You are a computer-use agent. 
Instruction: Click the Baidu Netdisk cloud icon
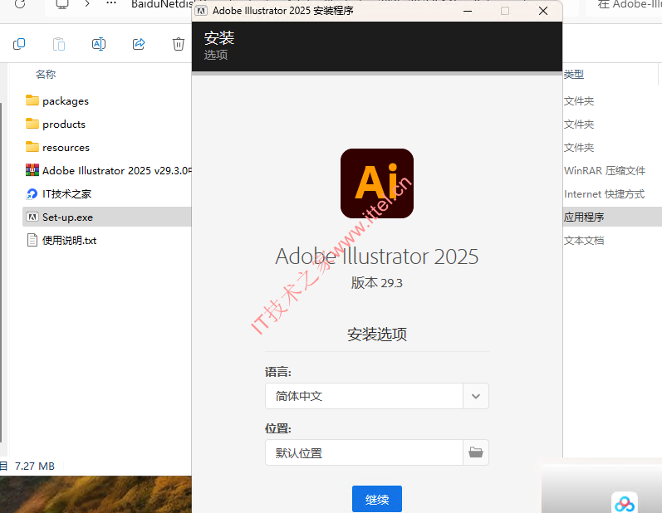tap(625, 503)
